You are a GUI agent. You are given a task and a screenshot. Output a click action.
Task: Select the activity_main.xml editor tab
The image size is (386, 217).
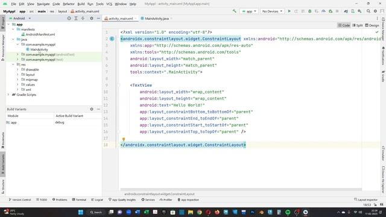(x=121, y=19)
